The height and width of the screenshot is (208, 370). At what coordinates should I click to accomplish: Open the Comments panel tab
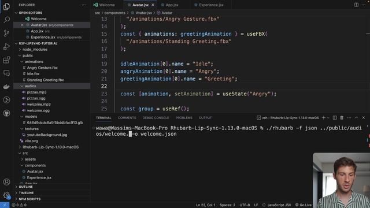(x=127, y=118)
